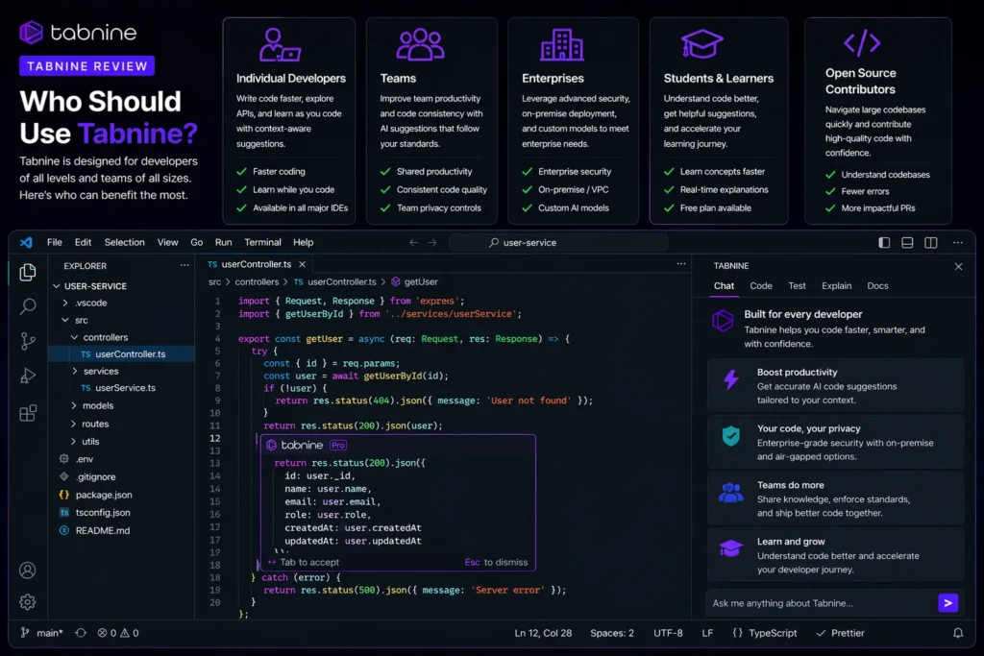Screen dimensions: 984x656
Task: Switch to the Tabnine Test tab
Action: click(x=797, y=286)
